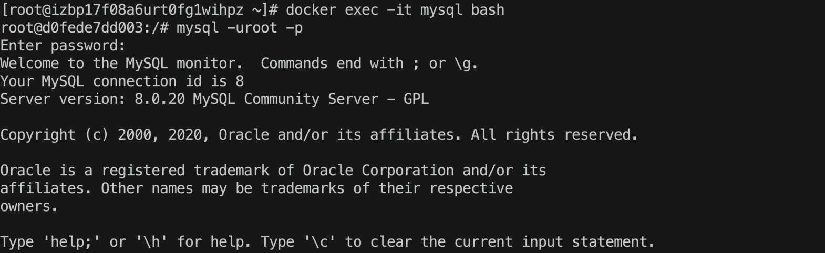Click 'MySQL Community Server - GPL' text
Screen dimensions: 825x253
pyautogui.click(x=311, y=99)
